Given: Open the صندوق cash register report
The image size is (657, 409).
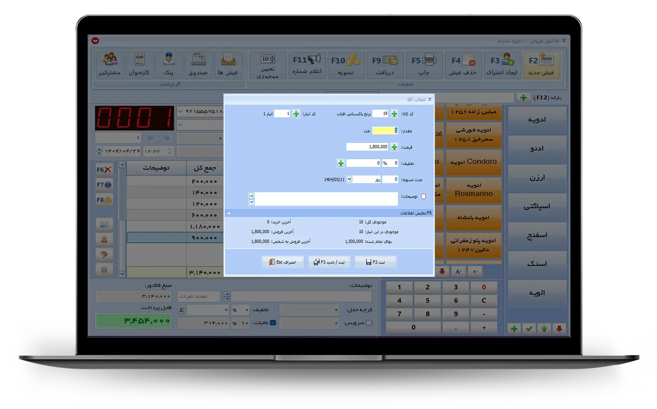Looking at the screenshot, I should tap(198, 65).
